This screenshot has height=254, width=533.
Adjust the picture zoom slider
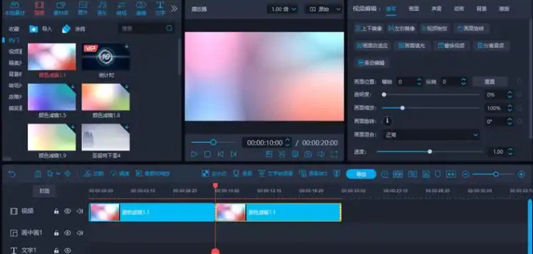coord(431,108)
